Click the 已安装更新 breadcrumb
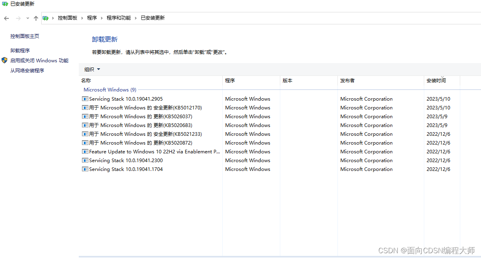The height and width of the screenshot is (258, 481). pyautogui.click(x=153, y=18)
